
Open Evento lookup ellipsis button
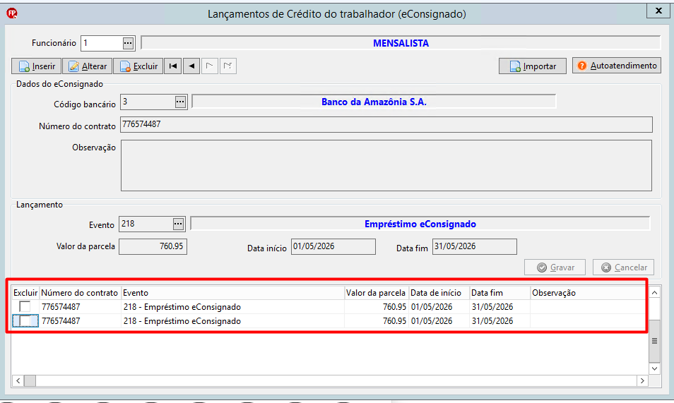(x=178, y=224)
